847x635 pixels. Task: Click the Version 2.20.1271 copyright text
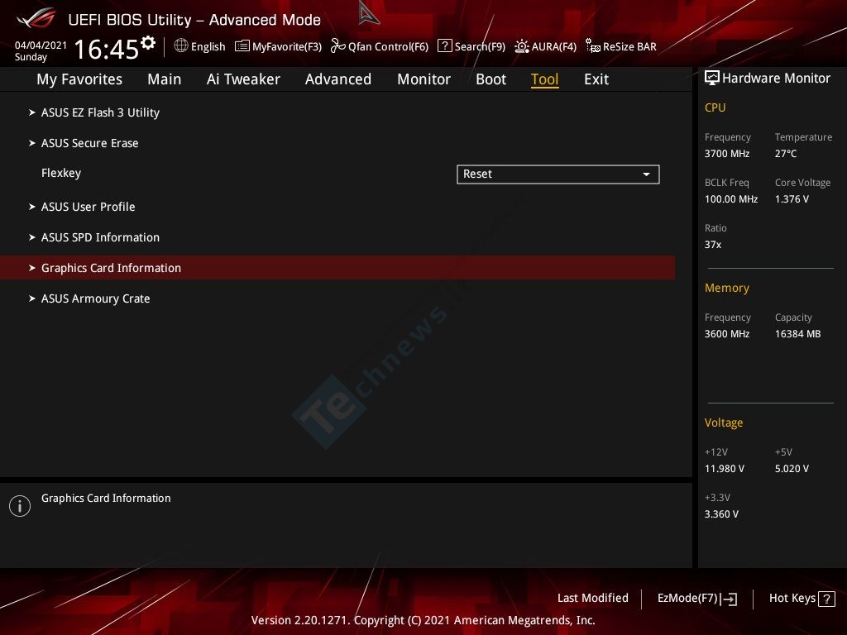[423, 620]
